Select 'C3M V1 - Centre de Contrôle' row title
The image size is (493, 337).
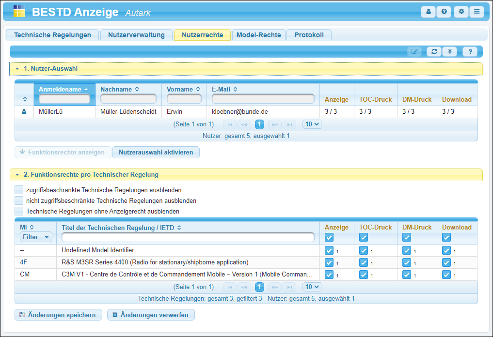tap(187, 274)
